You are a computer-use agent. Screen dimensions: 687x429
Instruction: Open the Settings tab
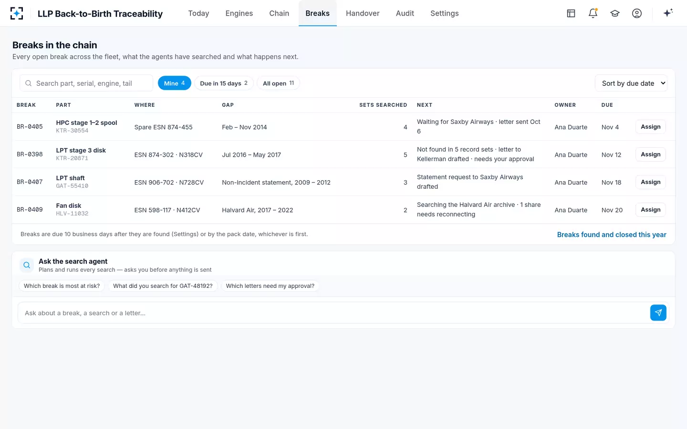click(x=445, y=13)
